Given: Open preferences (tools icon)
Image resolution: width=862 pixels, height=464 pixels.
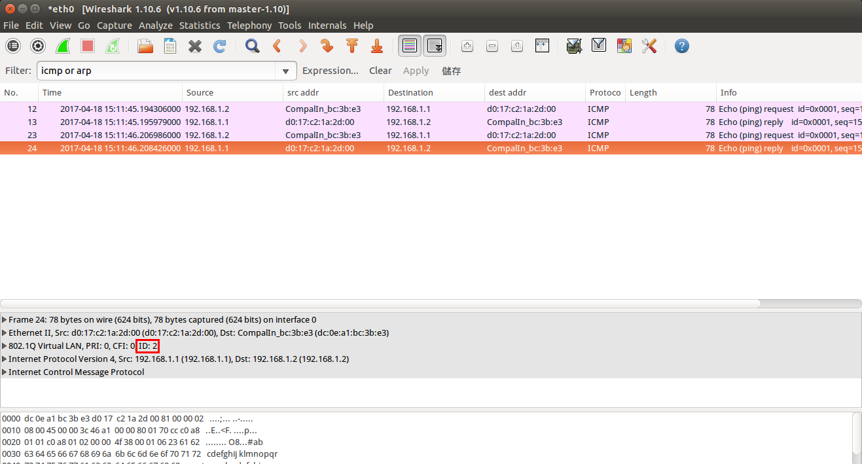Looking at the screenshot, I should pos(649,46).
